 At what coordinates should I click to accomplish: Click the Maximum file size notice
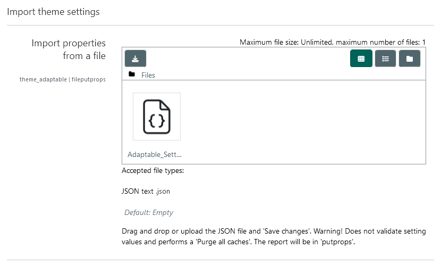pyautogui.click(x=333, y=42)
